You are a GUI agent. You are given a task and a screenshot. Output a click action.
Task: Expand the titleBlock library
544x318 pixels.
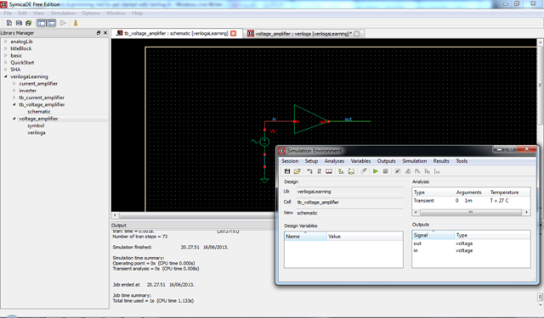point(6,48)
